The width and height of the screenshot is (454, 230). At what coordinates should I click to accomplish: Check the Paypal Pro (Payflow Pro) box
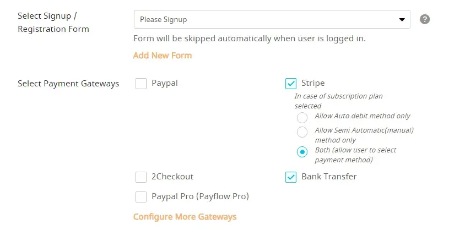click(141, 196)
